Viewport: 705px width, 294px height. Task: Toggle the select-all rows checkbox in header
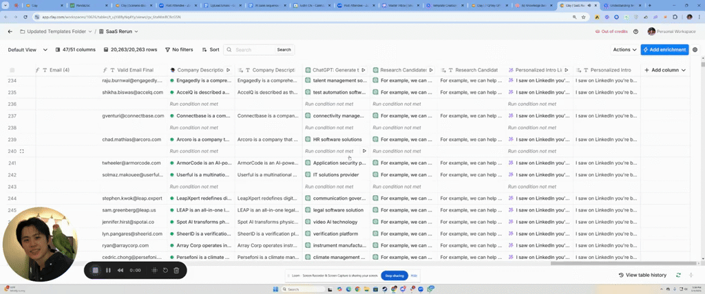[x=12, y=70]
